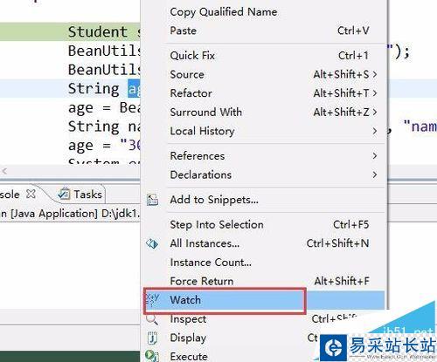The image size is (437, 362).
Task: Select Inspect menu entry
Action: pyautogui.click(x=188, y=319)
